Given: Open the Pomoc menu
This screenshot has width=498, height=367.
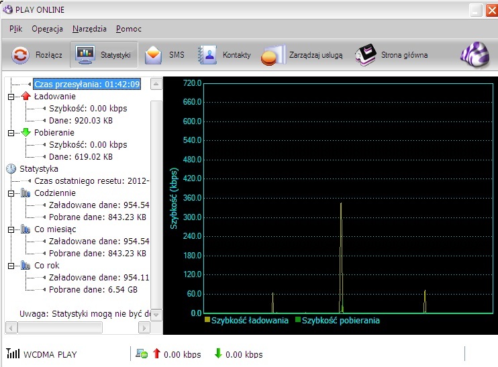Looking at the screenshot, I should [129, 29].
